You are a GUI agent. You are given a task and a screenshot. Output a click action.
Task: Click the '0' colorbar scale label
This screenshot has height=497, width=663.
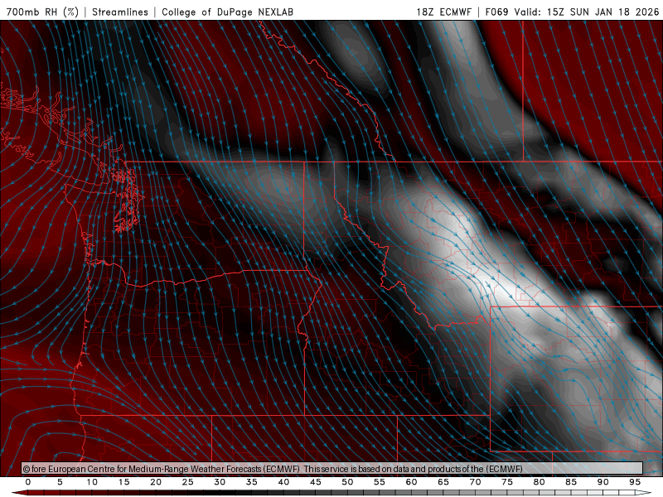pos(28,482)
